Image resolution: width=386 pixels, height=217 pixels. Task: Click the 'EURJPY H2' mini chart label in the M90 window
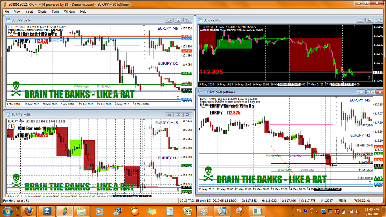[x=360, y=135]
